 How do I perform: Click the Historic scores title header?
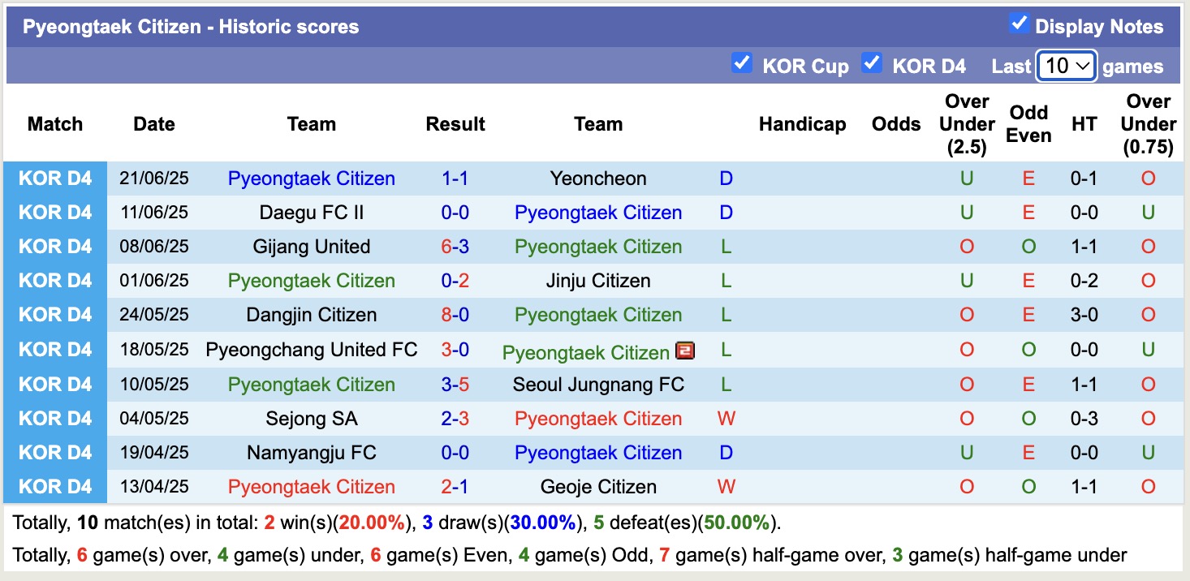click(x=190, y=26)
